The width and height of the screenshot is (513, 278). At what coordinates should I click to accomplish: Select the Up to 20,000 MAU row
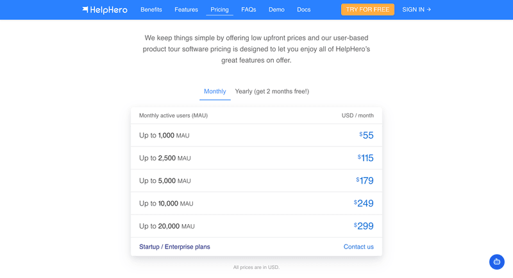(167, 226)
